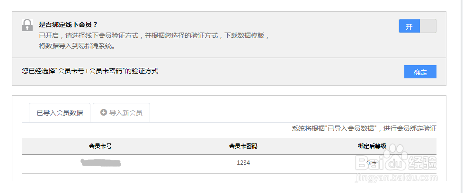Switch to the 已导入会员数据 tab
463x193 pixels.
60,113
